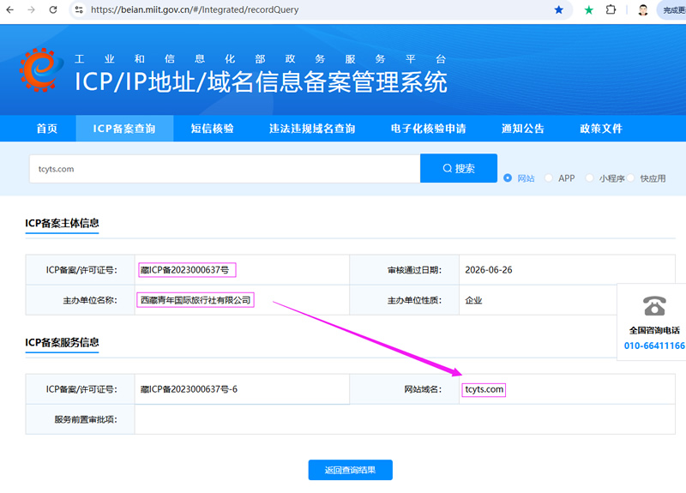Reload the page with the refresh icon

[53, 9]
